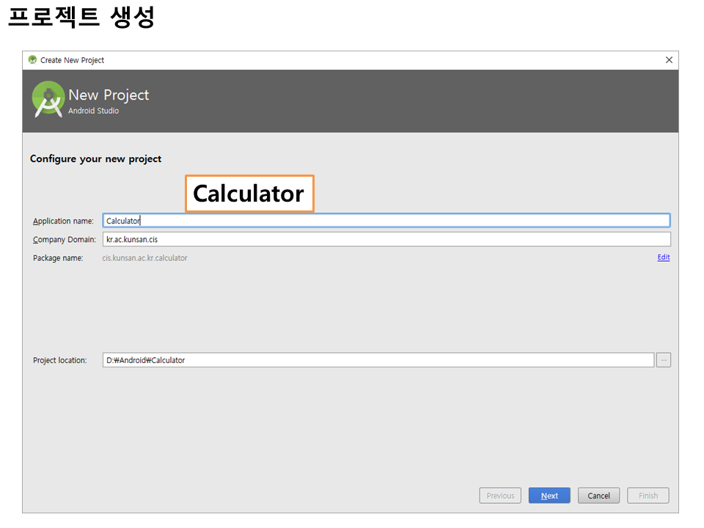704x528 pixels.
Task: Click into the Company Domain field
Action: point(386,240)
